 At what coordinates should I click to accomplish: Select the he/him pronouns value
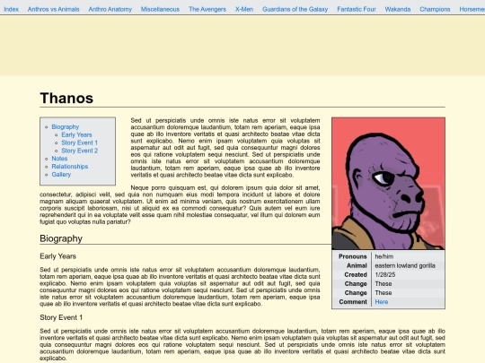(384, 256)
